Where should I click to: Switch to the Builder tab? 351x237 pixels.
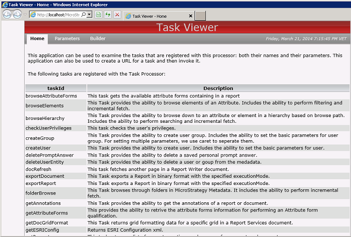97,39
